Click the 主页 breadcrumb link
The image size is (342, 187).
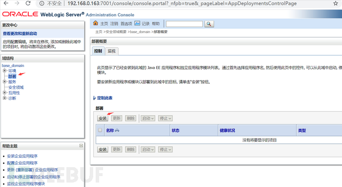click(99, 32)
